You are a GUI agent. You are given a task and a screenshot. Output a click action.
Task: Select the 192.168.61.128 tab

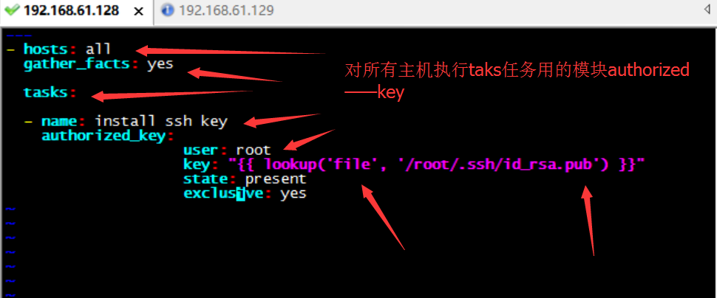point(72,10)
